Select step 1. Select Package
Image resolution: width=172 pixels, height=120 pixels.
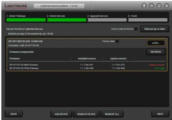tap(16, 16)
